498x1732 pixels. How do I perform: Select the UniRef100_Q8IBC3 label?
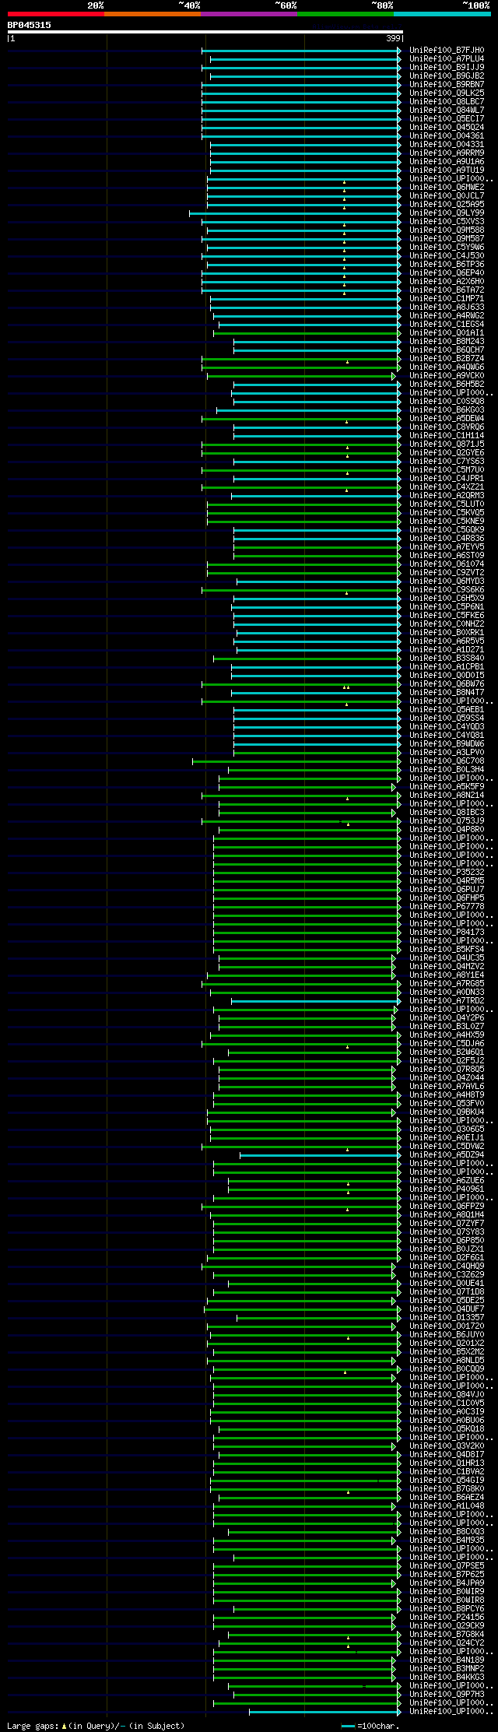point(447,812)
